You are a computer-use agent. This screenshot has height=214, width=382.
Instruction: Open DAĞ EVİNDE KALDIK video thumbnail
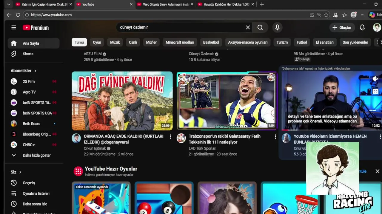(122, 101)
